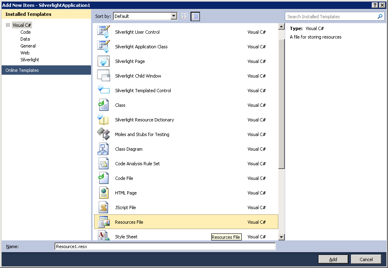This screenshot has width=388, height=268.
Task: Select the Code File label
Action: pos(124,178)
